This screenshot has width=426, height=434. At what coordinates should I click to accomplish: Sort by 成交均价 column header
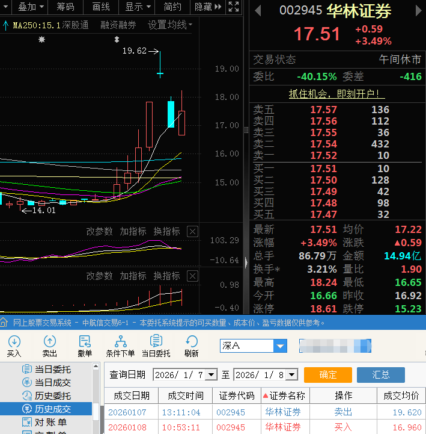click(x=401, y=395)
